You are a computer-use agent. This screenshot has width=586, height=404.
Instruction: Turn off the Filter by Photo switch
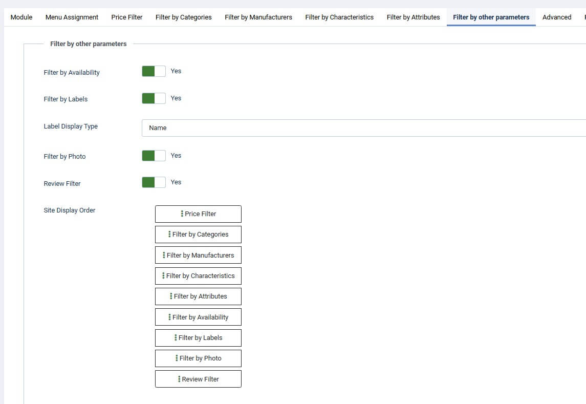(x=154, y=156)
